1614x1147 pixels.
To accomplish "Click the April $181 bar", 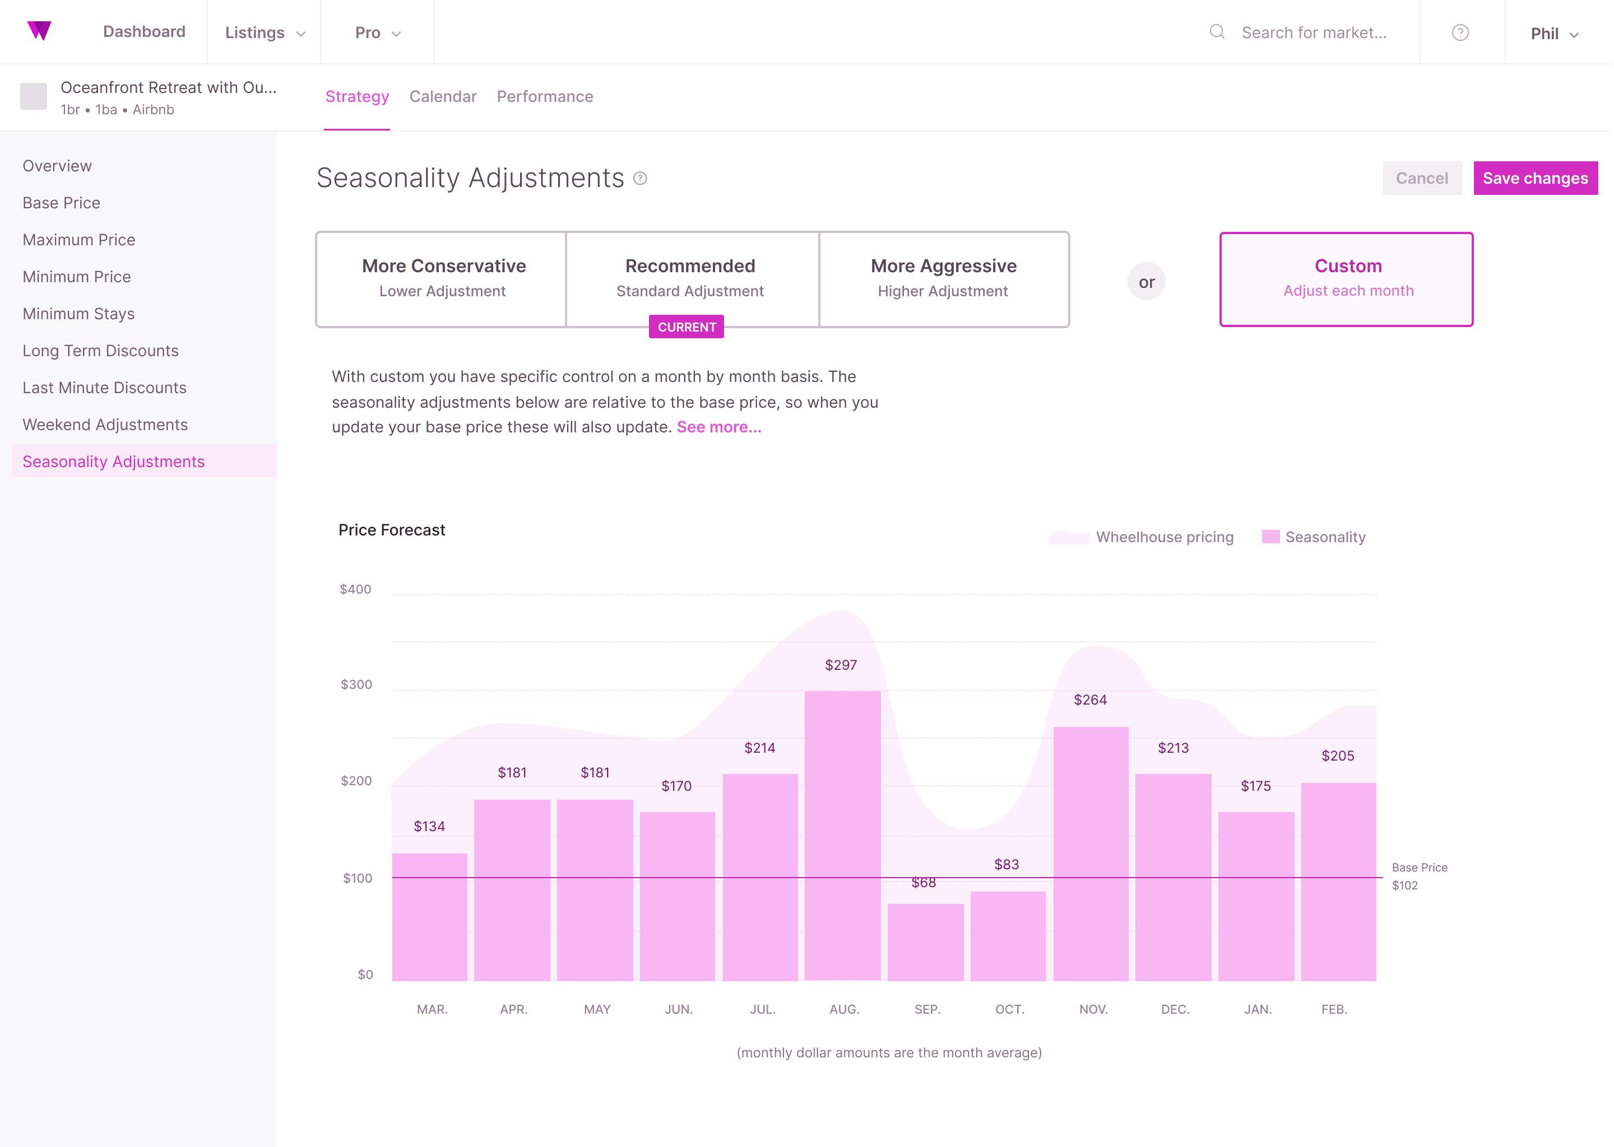I will (512, 890).
